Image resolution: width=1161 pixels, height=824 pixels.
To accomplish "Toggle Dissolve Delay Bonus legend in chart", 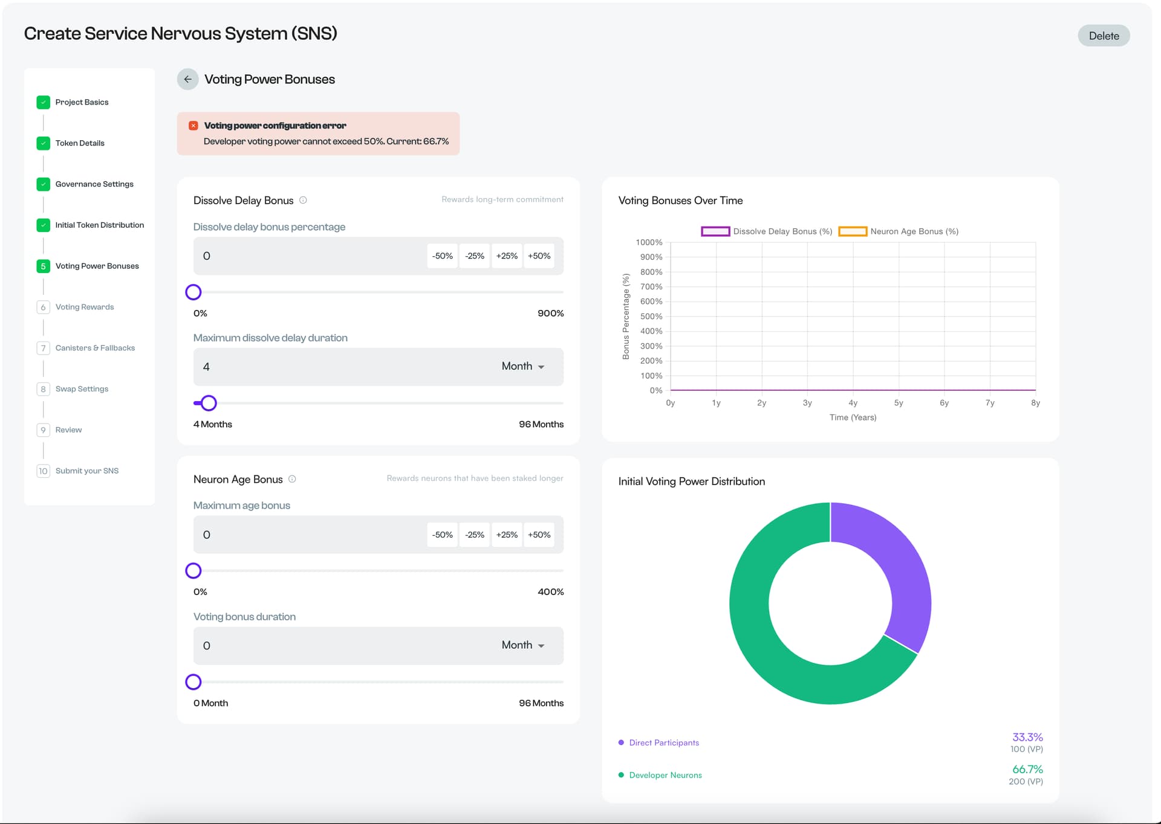I will [767, 231].
